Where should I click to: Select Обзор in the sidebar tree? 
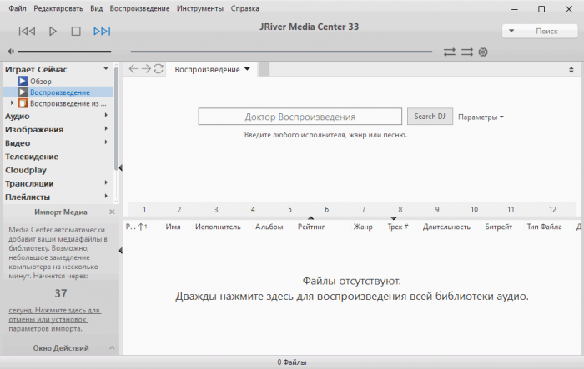point(41,82)
